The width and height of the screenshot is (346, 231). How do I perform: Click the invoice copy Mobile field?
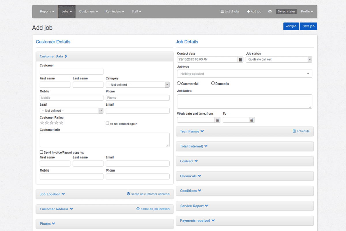72,176
